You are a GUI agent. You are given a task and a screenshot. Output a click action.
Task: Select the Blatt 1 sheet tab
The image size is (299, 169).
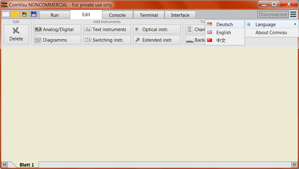27,165
